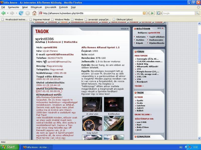Open the Üléshuzat (plüss) bookmark
The image size is (201, 150).
[123, 19]
